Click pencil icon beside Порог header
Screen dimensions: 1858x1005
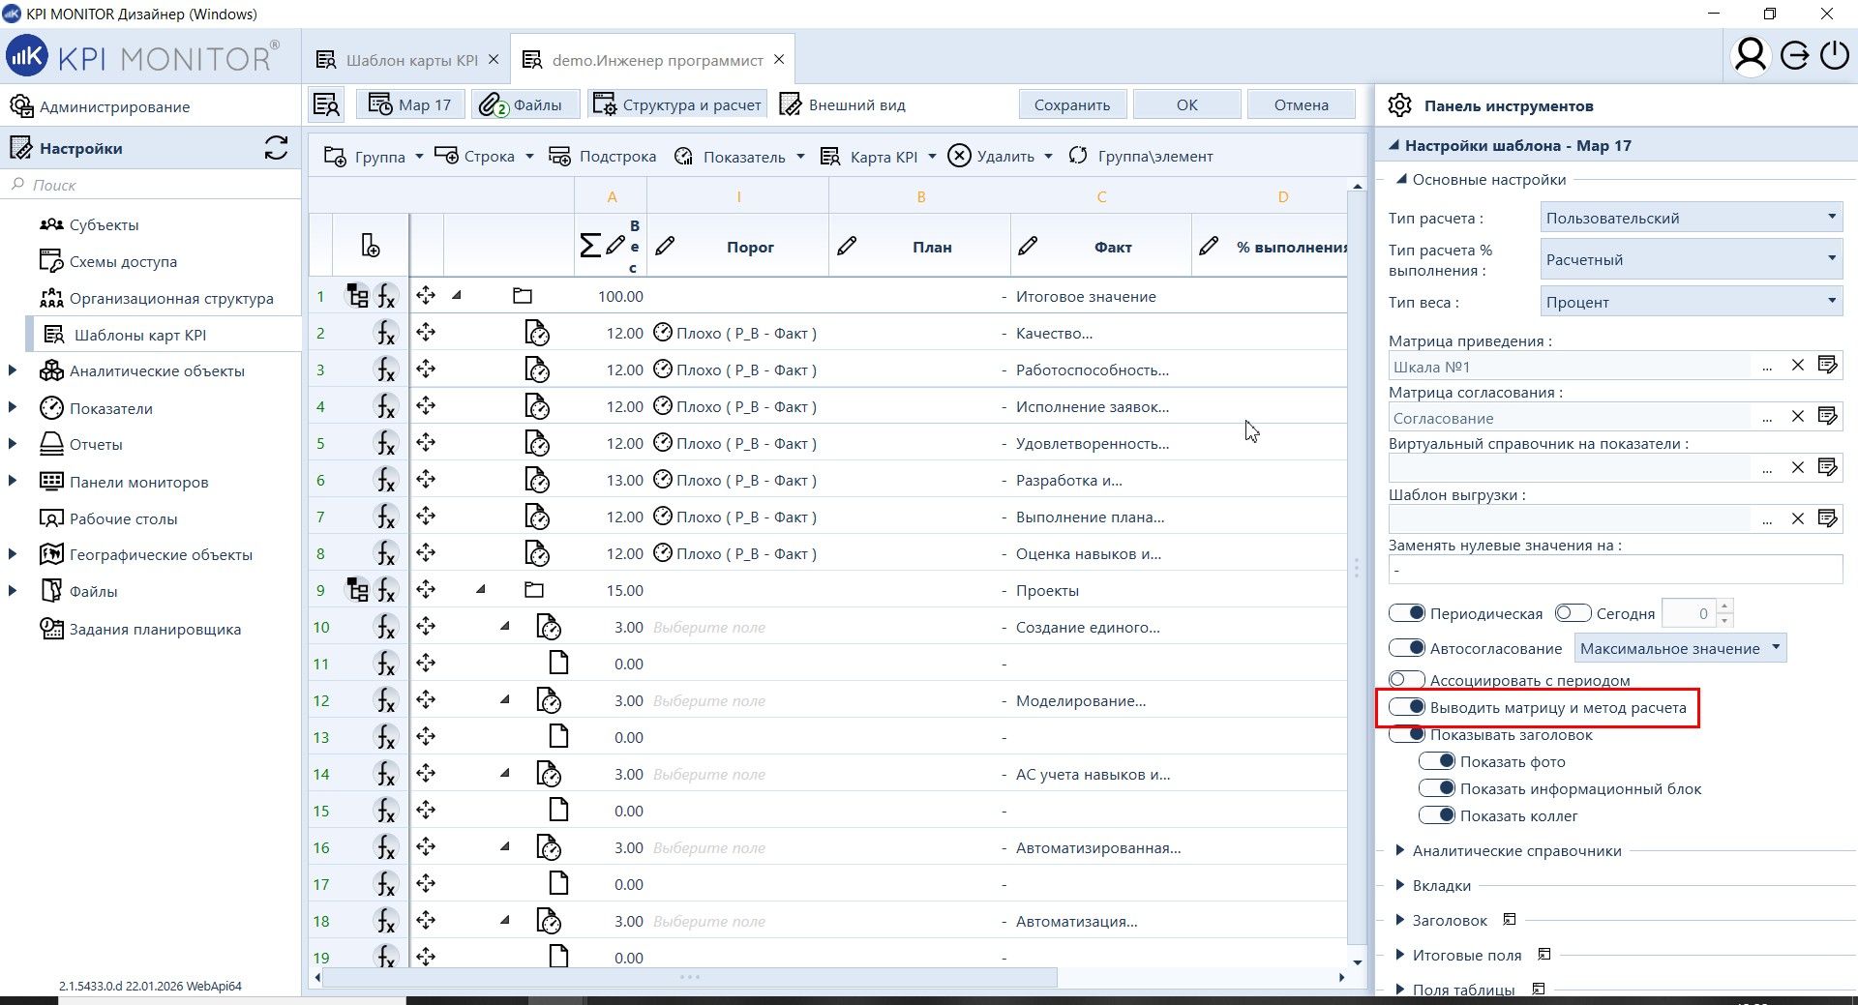(665, 247)
